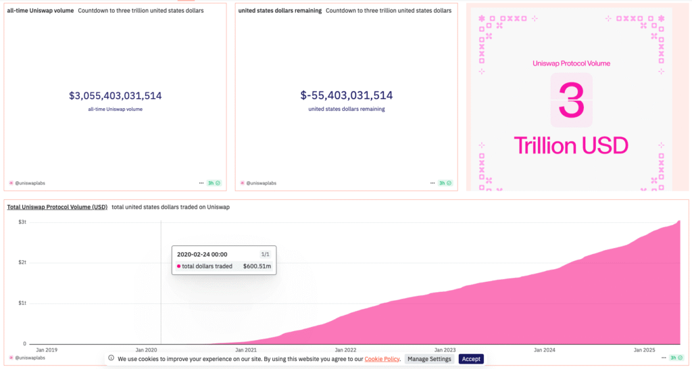Click the Jan 2025 x-axis label
This screenshot has height=369, width=692.
coord(644,350)
